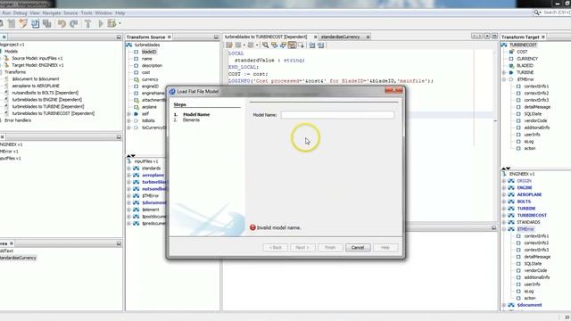The height and width of the screenshot is (321, 571).
Task: Click the turbineblades root node icon
Action: [128, 45]
